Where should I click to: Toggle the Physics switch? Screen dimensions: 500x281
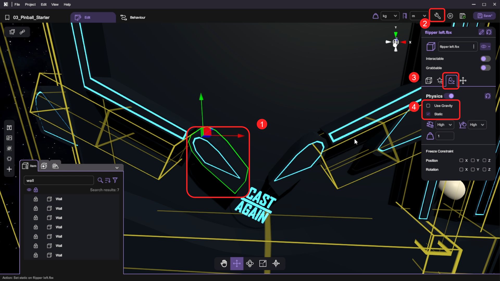coord(449,96)
